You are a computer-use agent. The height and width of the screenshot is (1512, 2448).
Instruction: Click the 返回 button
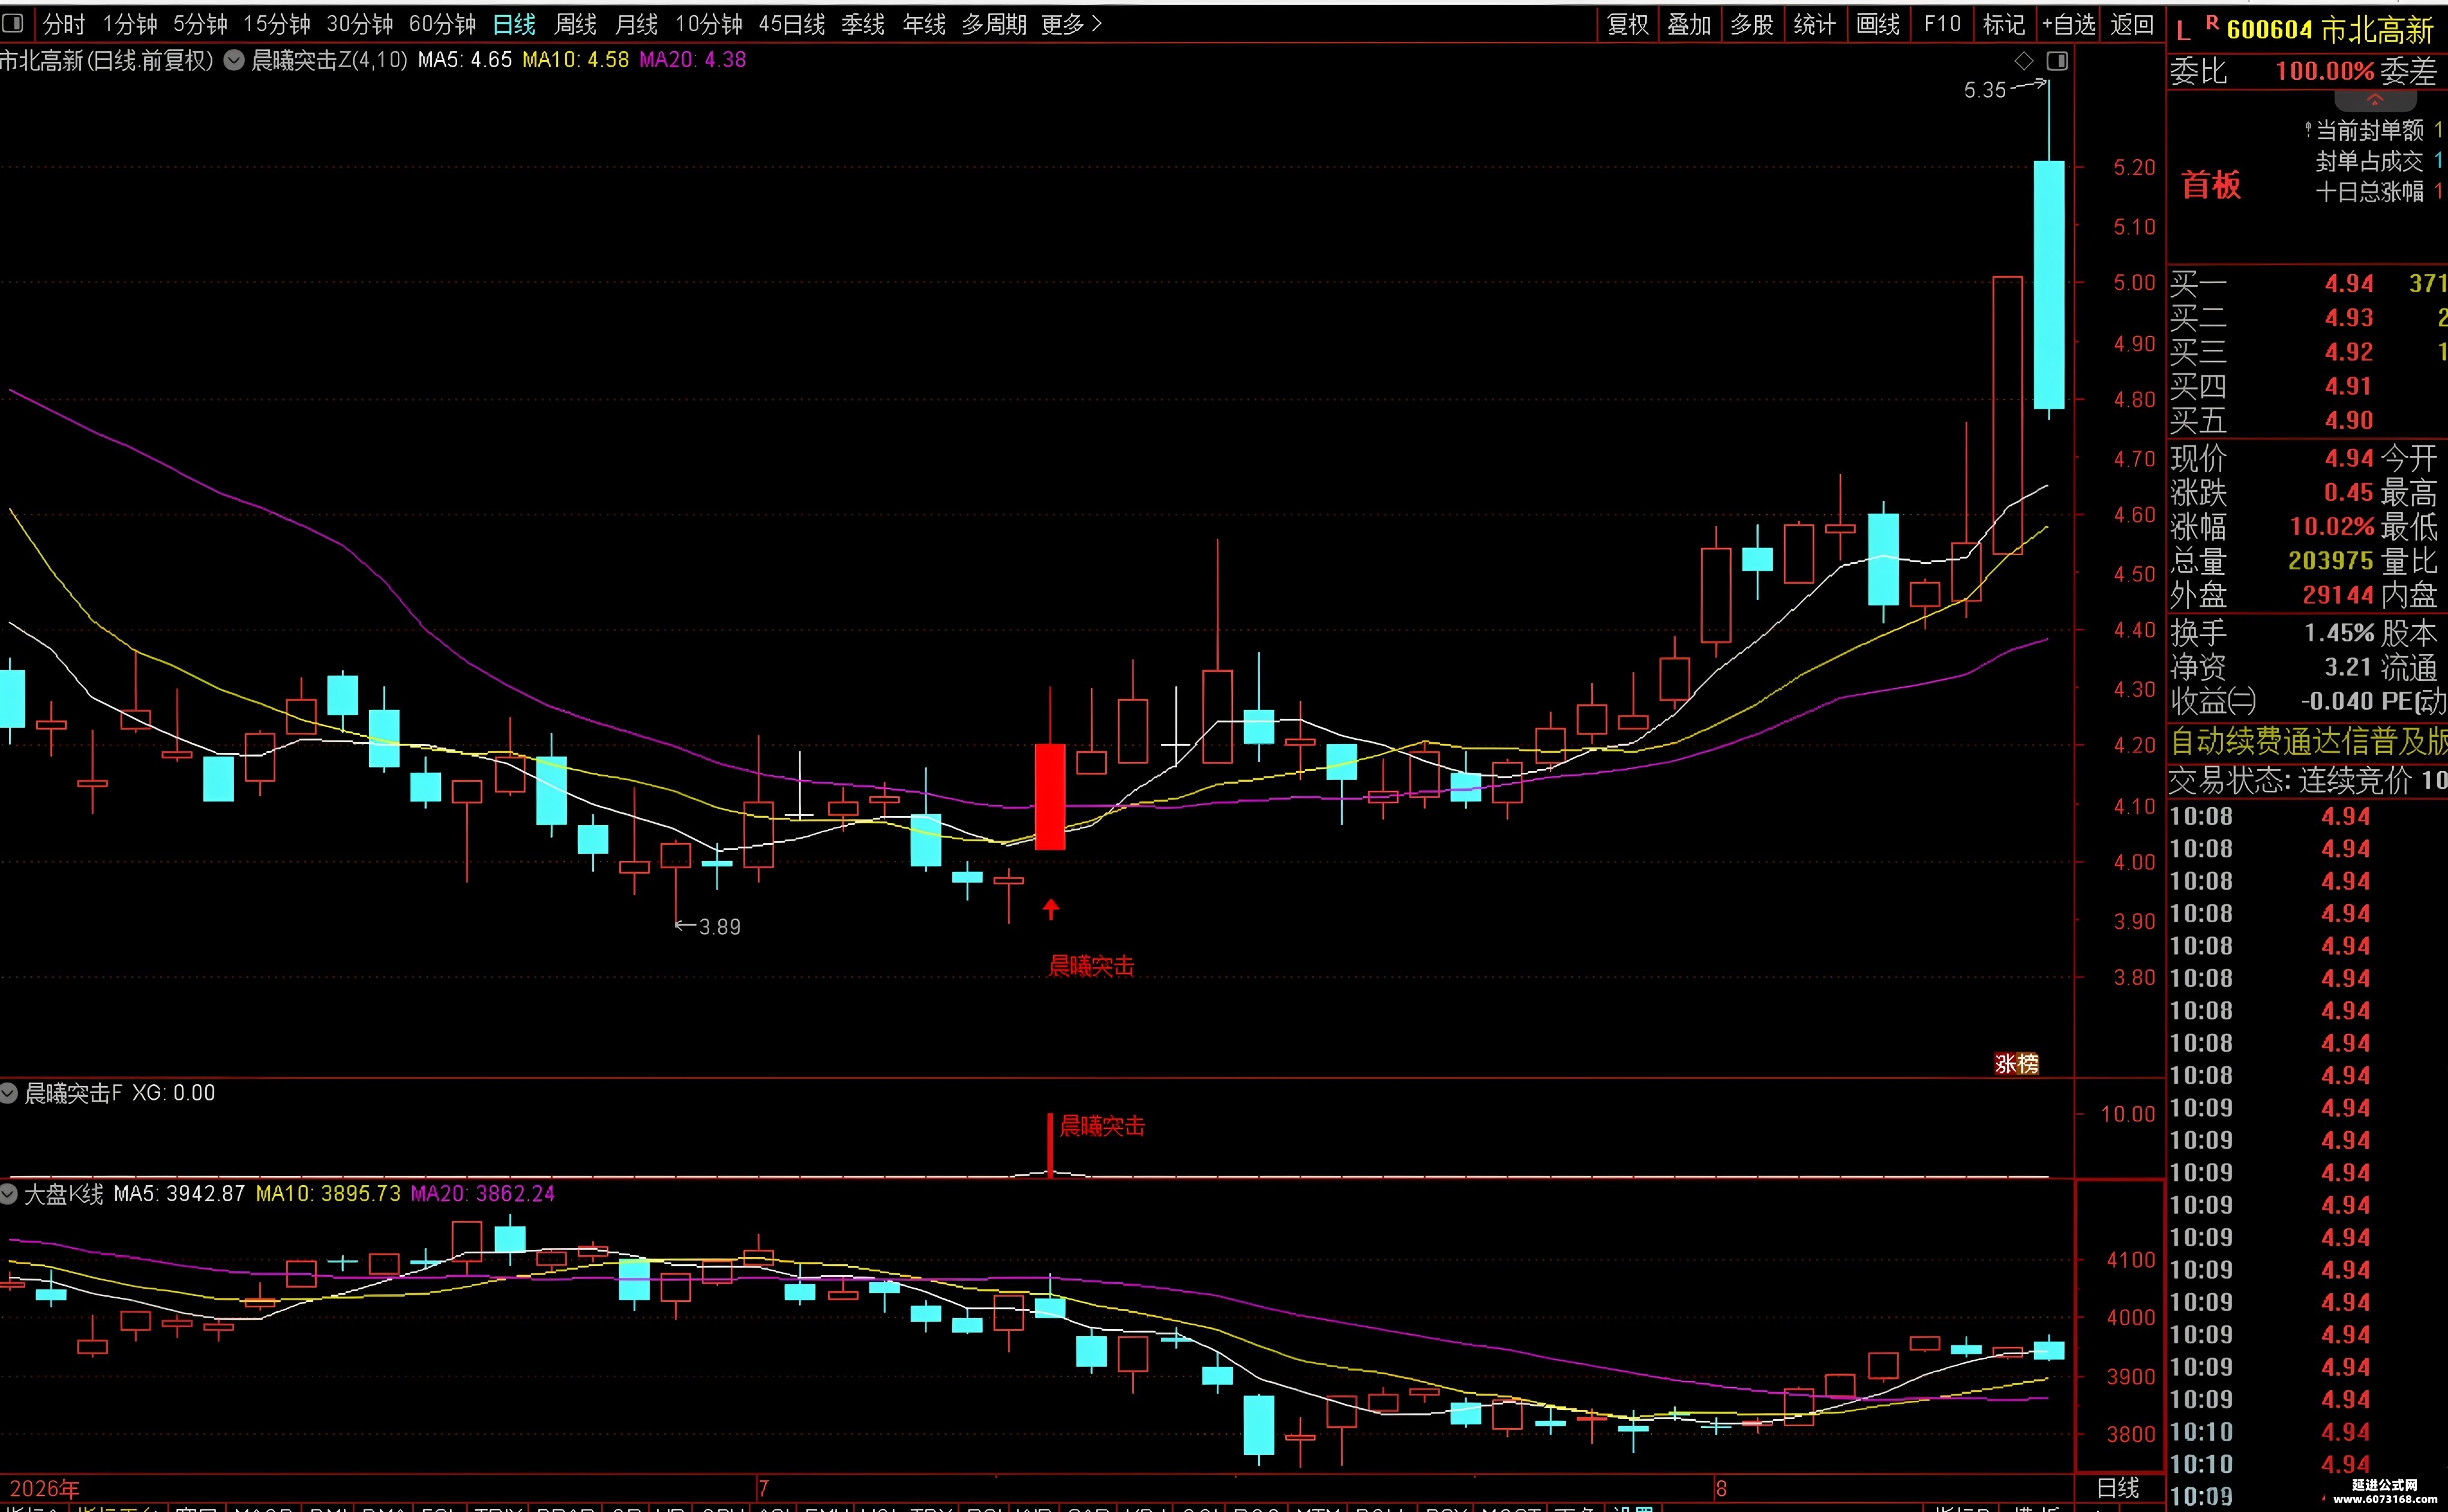coord(2132,24)
